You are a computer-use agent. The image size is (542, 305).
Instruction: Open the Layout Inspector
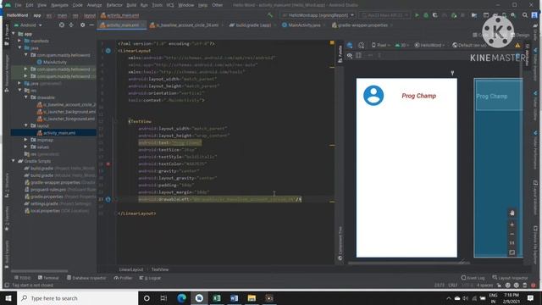click(x=510, y=278)
